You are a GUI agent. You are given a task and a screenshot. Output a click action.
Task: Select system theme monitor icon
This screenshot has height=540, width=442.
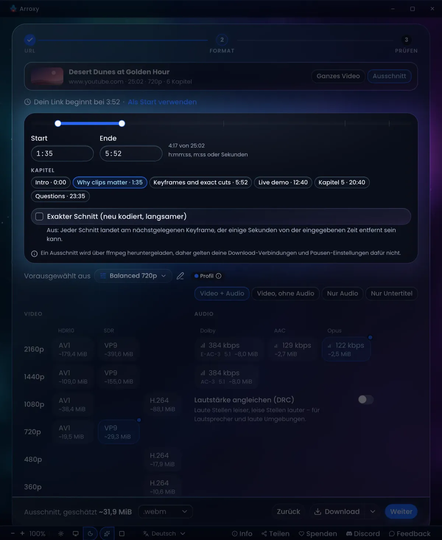(x=76, y=534)
